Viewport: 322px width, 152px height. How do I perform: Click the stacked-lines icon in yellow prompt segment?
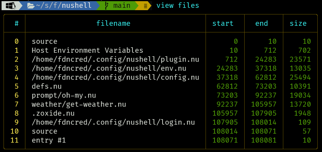click(145, 6)
